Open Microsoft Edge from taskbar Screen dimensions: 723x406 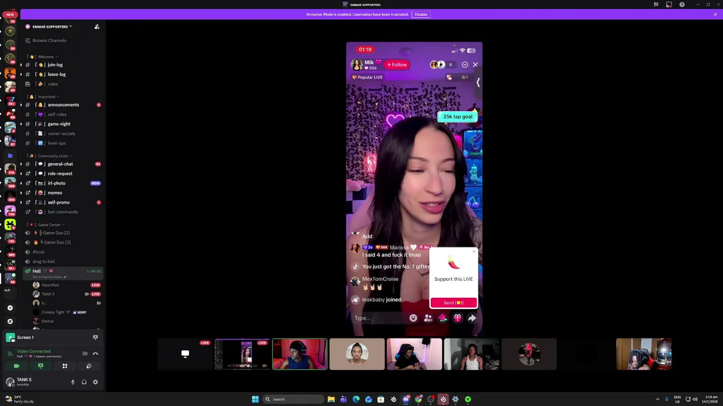(356, 399)
